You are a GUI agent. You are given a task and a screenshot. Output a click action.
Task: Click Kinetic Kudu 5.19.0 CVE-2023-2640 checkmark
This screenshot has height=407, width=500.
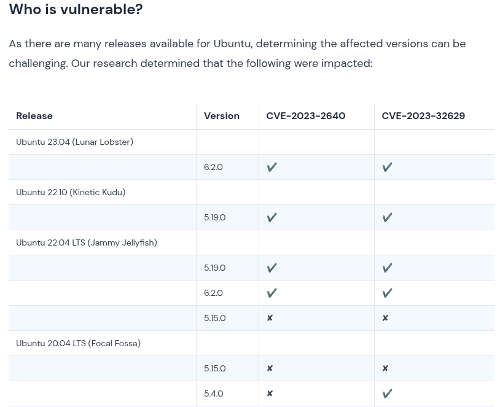click(271, 217)
